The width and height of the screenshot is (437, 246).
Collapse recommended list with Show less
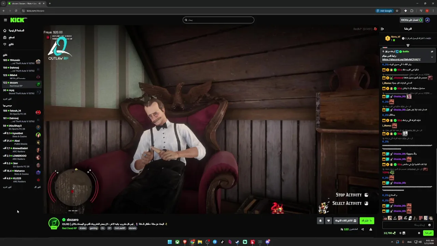tap(38, 187)
